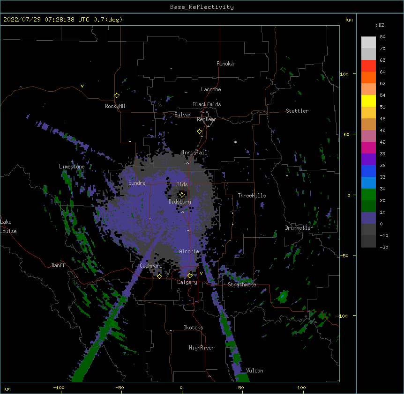Pick the blue 33-36 dBZ legend swatch

(368, 171)
